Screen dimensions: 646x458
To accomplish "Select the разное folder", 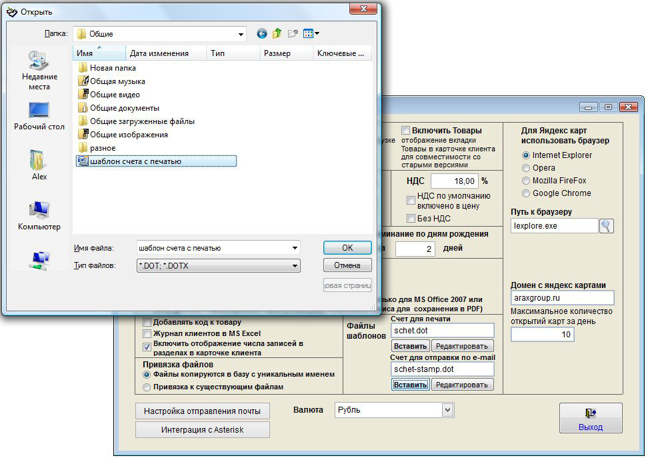I will (97, 148).
